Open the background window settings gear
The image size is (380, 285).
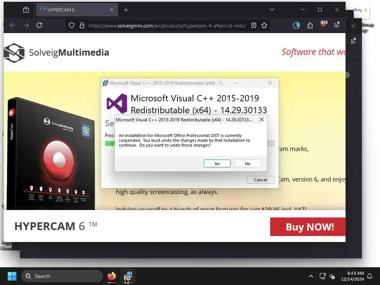click(x=347, y=75)
